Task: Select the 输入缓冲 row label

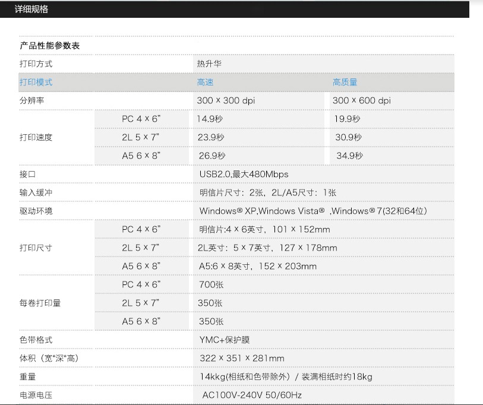Action: coord(36,193)
